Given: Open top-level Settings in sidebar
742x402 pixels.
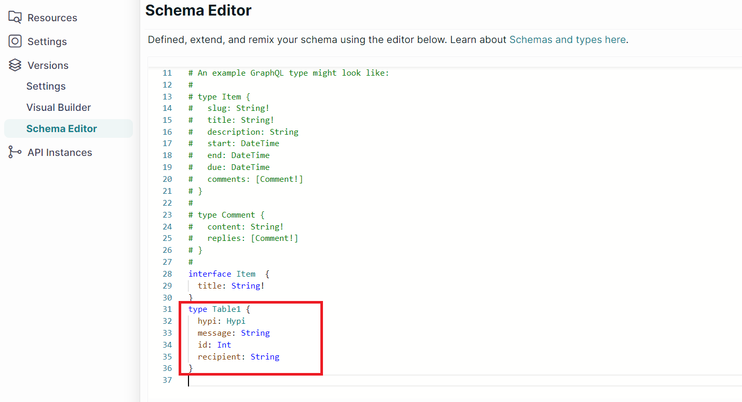Looking at the screenshot, I should point(47,41).
